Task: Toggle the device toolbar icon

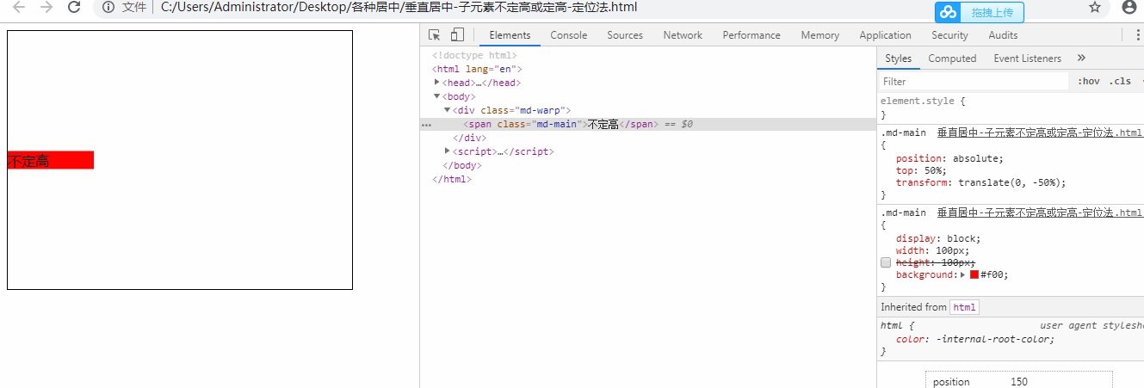Action: point(457,35)
